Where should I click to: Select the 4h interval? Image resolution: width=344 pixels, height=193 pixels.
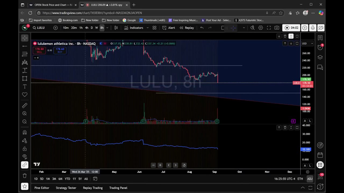click(x=87, y=28)
